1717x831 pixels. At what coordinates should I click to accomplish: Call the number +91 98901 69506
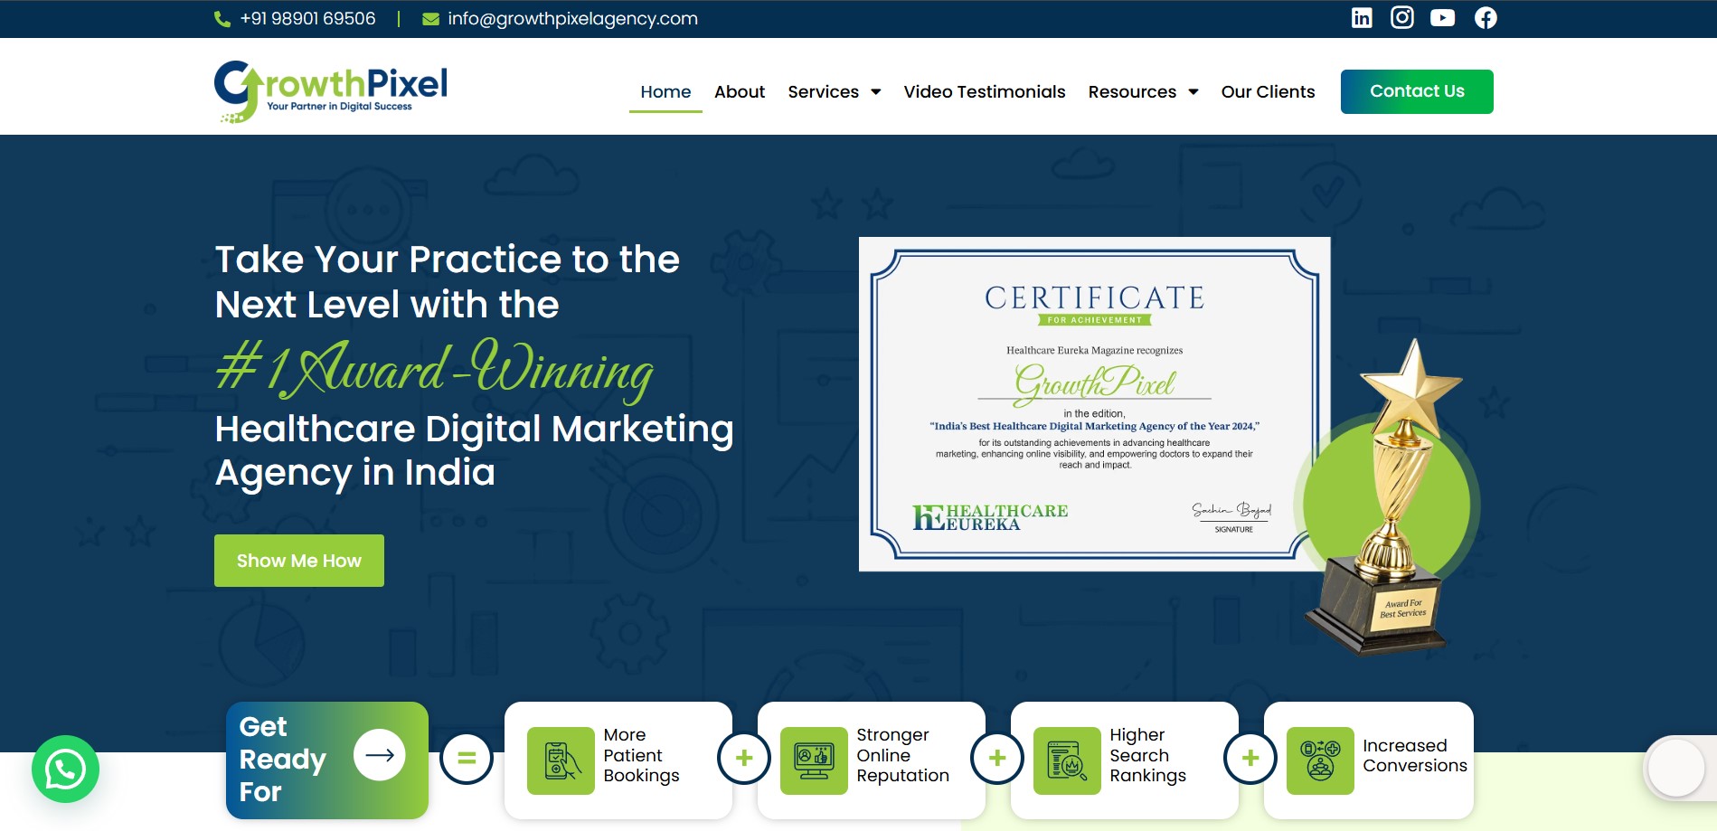click(307, 19)
